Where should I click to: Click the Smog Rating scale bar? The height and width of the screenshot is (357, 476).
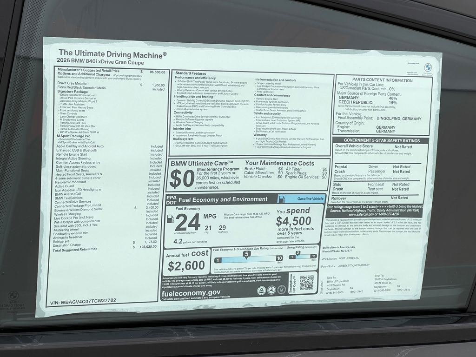pos(303,256)
